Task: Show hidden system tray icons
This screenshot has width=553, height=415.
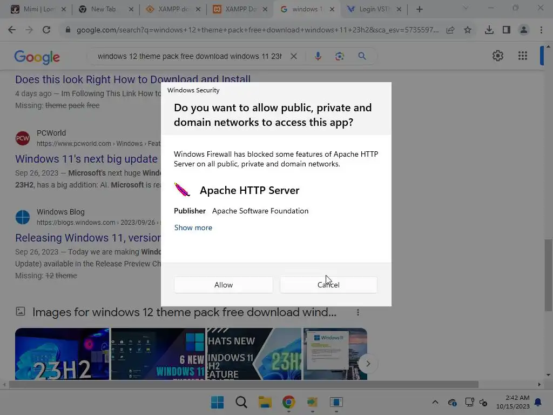Action: tap(435, 402)
